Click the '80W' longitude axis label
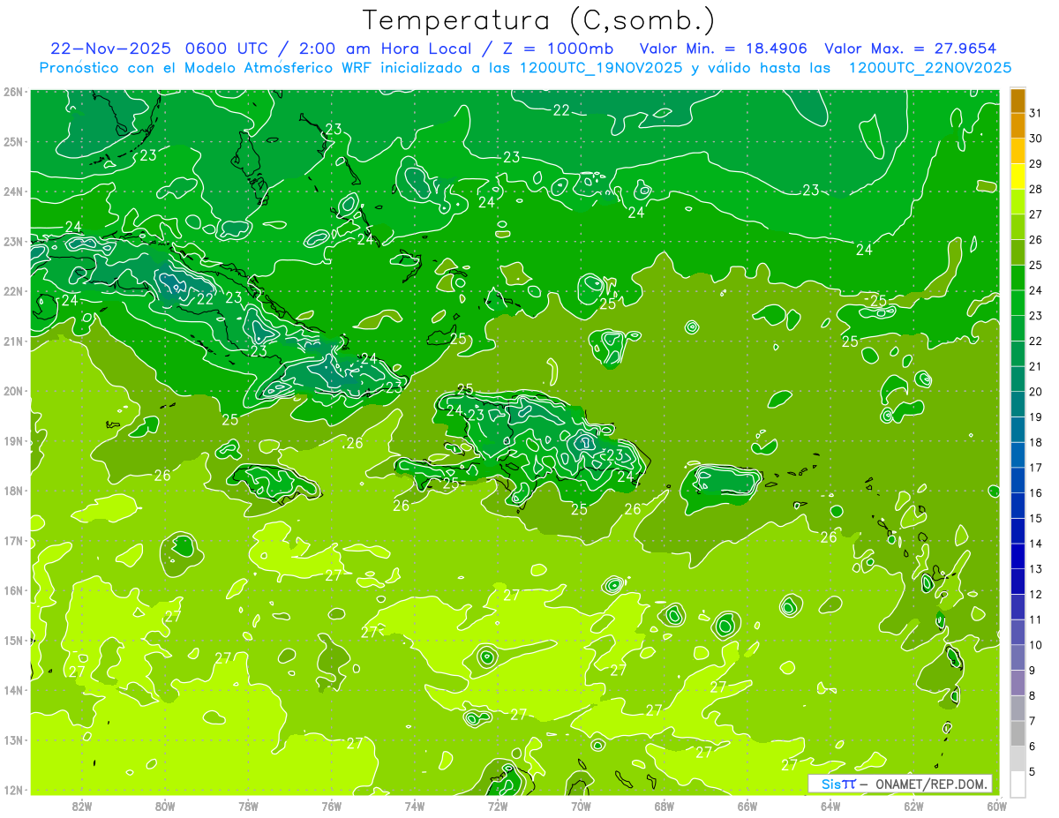The width and height of the screenshot is (1059, 818). click(165, 806)
